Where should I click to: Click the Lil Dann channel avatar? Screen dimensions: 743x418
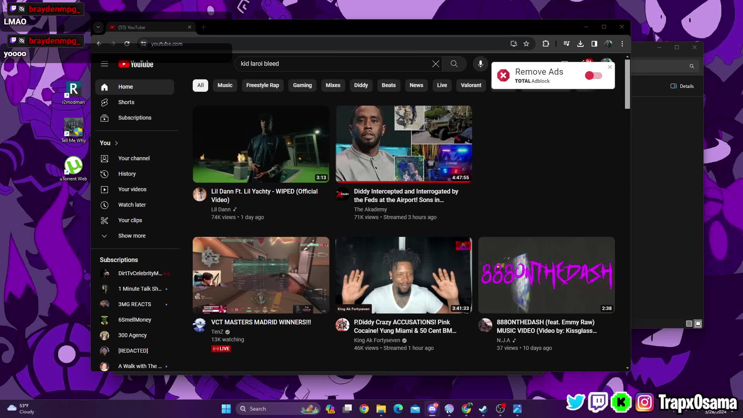pos(200,194)
